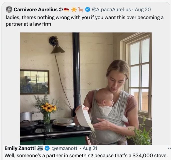This screenshot has width=171, height=160.
Task: Click Carnivore Aurelius's blue verified badge
Action: pyautogui.click(x=87, y=10)
